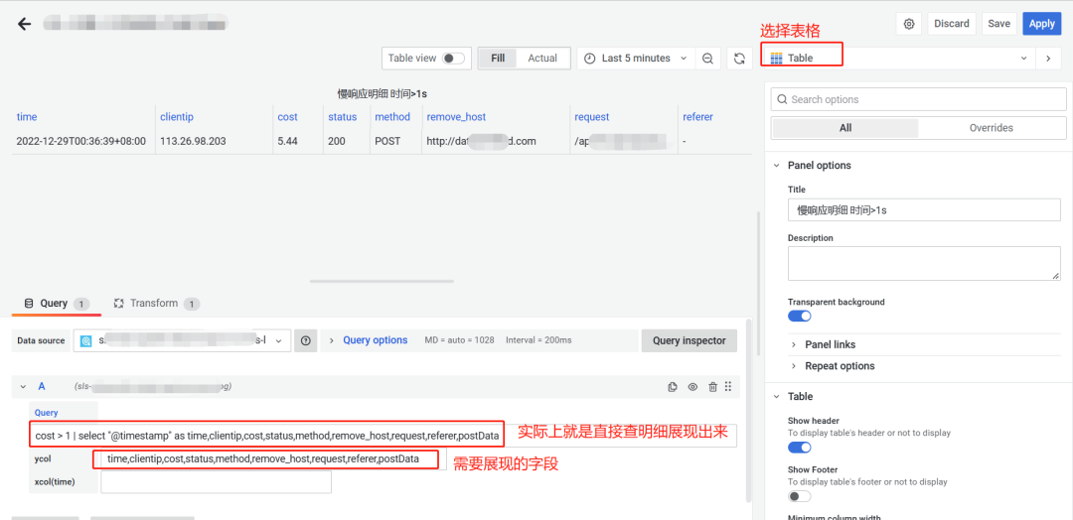Select the Overrides tab

991,128
